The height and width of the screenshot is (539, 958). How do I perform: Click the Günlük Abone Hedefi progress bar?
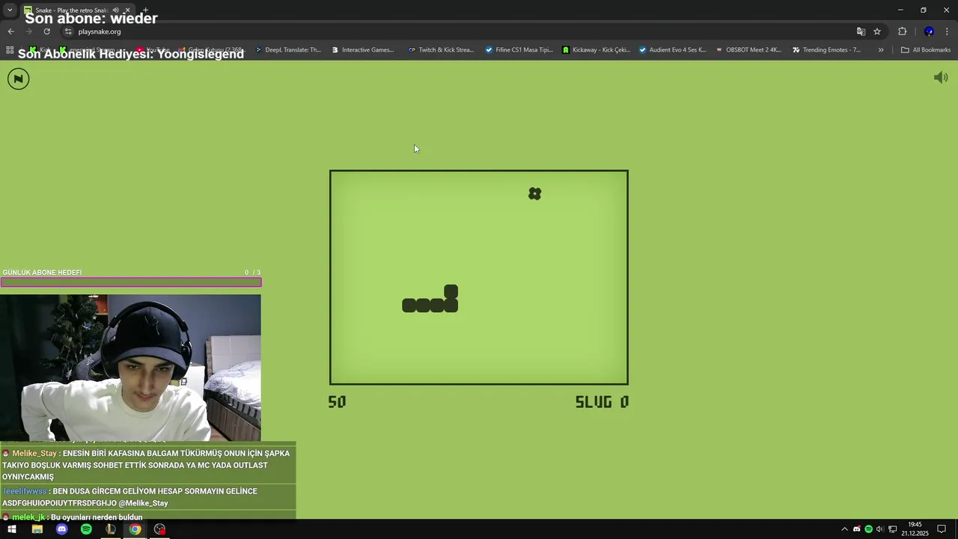pos(131,282)
